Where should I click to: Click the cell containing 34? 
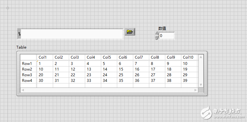point(109,81)
